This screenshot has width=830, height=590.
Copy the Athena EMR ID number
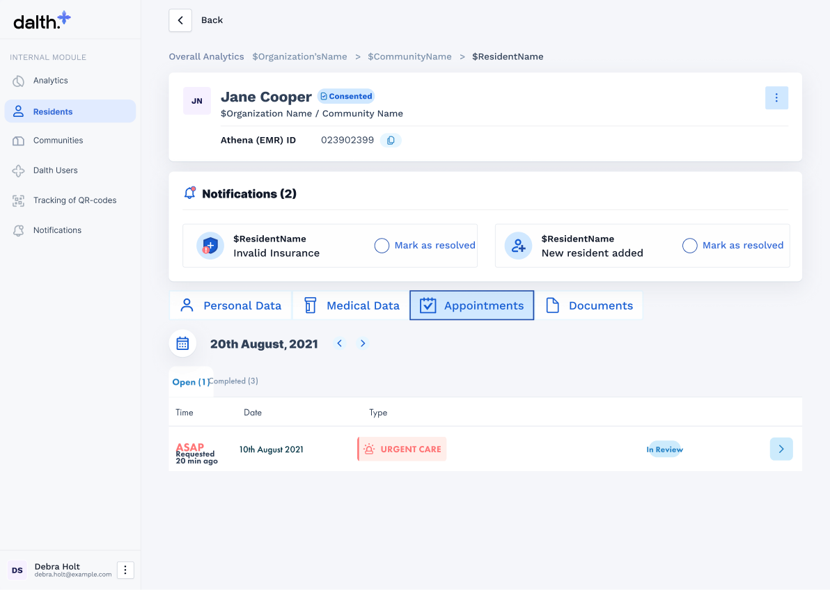391,141
